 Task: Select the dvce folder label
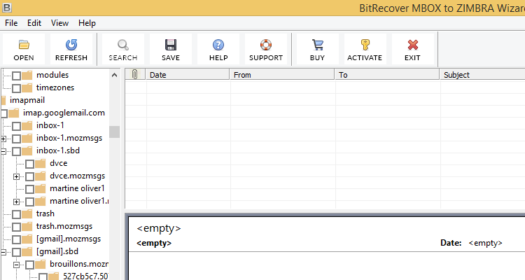point(59,163)
